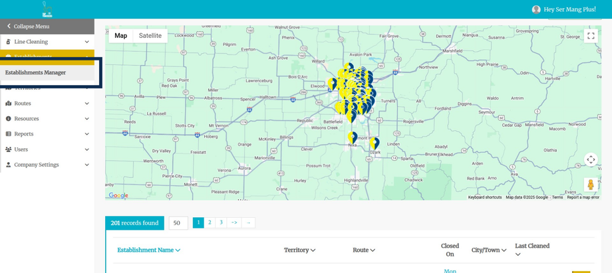The width and height of the screenshot is (612, 273).
Task: Click the map pin at Ozark
Action: pyautogui.click(x=375, y=143)
